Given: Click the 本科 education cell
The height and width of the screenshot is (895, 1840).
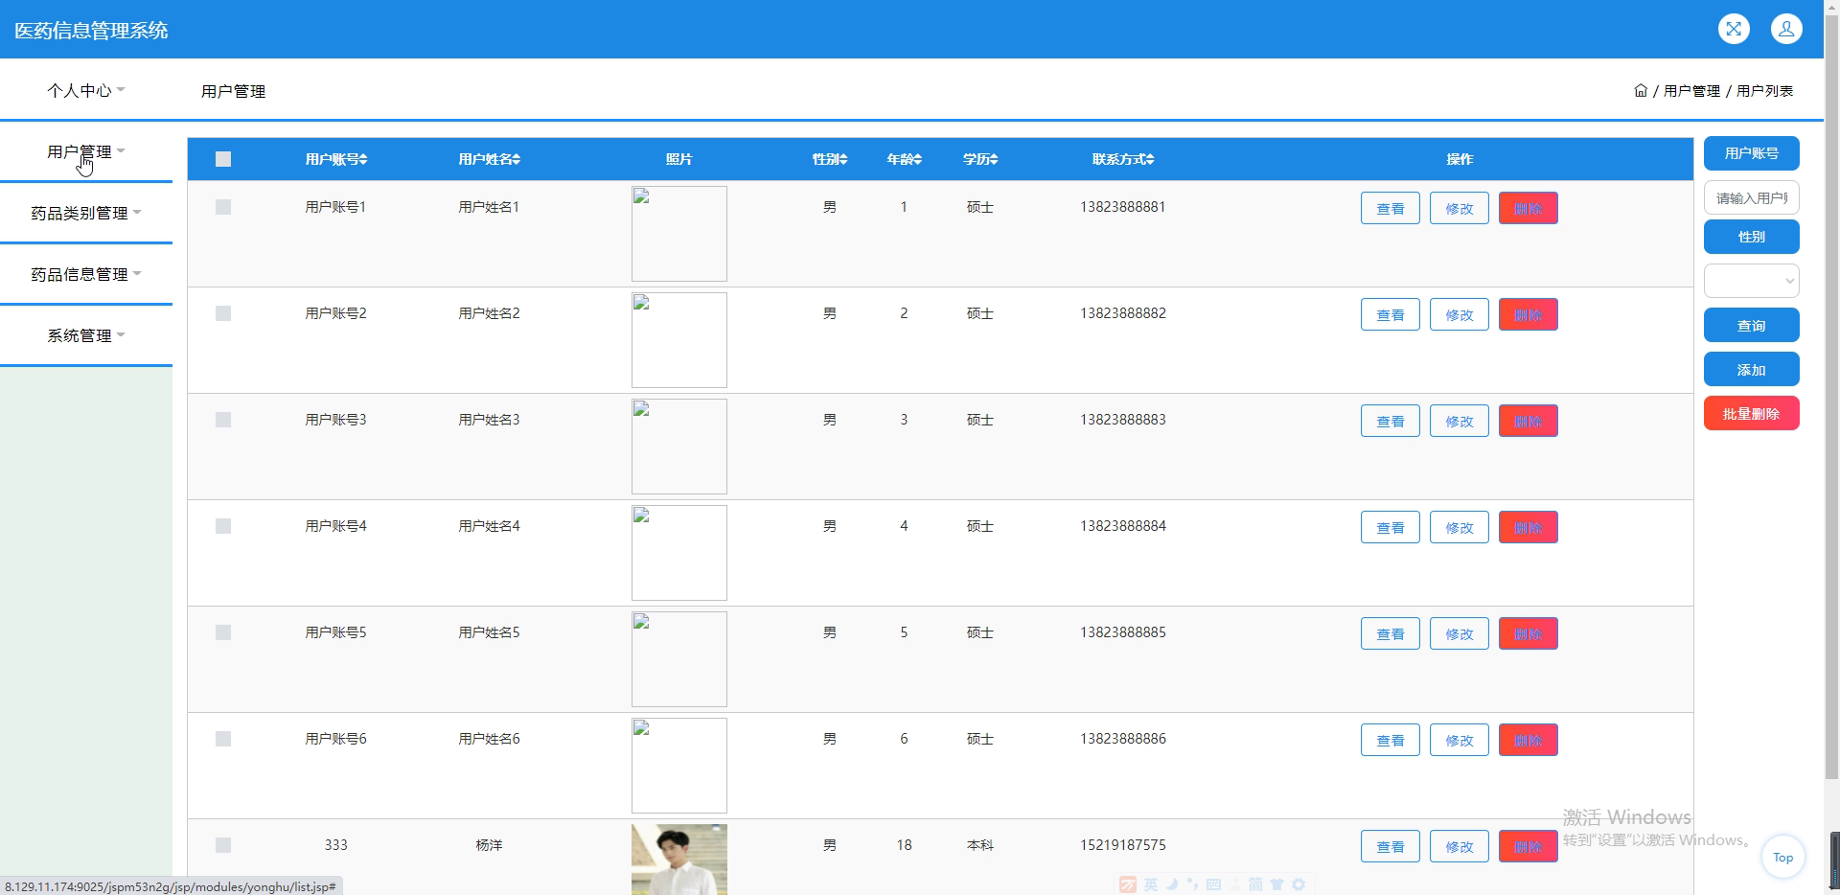Looking at the screenshot, I should pos(980,845).
